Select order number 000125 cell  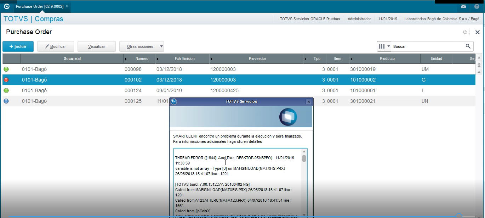pyautogui.click(x=133, y=101)
